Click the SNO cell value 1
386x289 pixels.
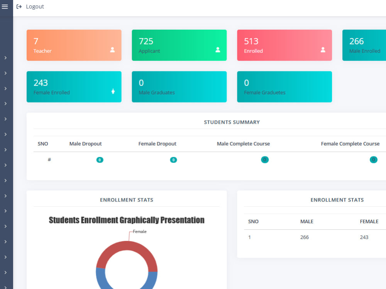pyautogui.click(x=249, y=237)
